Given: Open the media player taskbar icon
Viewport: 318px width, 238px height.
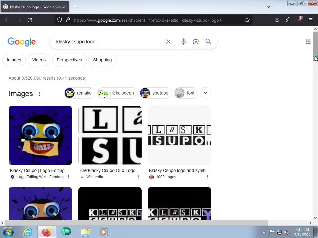Looking at the screenshot, I should 104,232.
